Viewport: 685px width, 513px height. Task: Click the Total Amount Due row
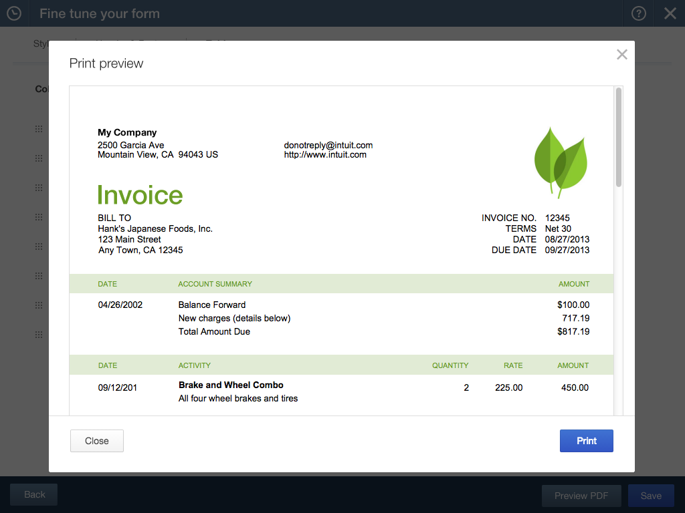coord(214,332)
